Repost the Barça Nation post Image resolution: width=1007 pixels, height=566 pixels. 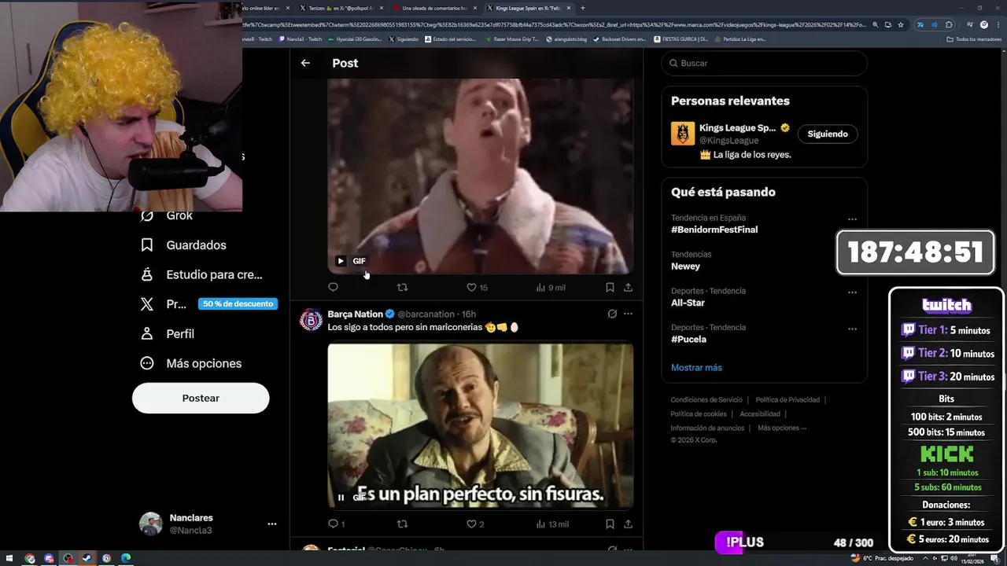402,524
